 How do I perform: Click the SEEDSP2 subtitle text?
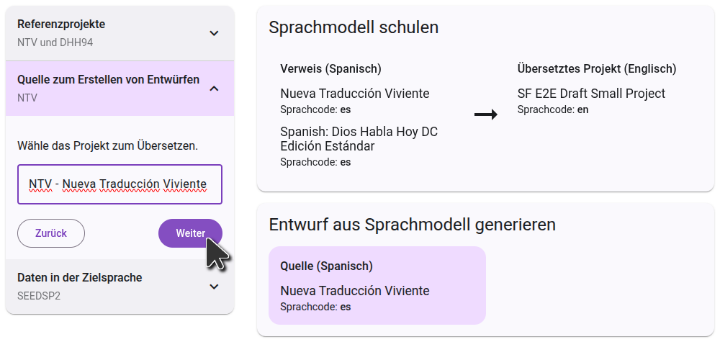[x=39, y=295]
